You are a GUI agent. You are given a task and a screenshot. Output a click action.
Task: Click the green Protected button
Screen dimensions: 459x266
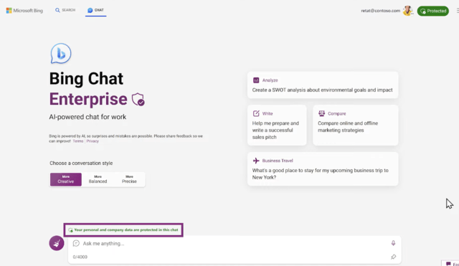tap(433, 11)
